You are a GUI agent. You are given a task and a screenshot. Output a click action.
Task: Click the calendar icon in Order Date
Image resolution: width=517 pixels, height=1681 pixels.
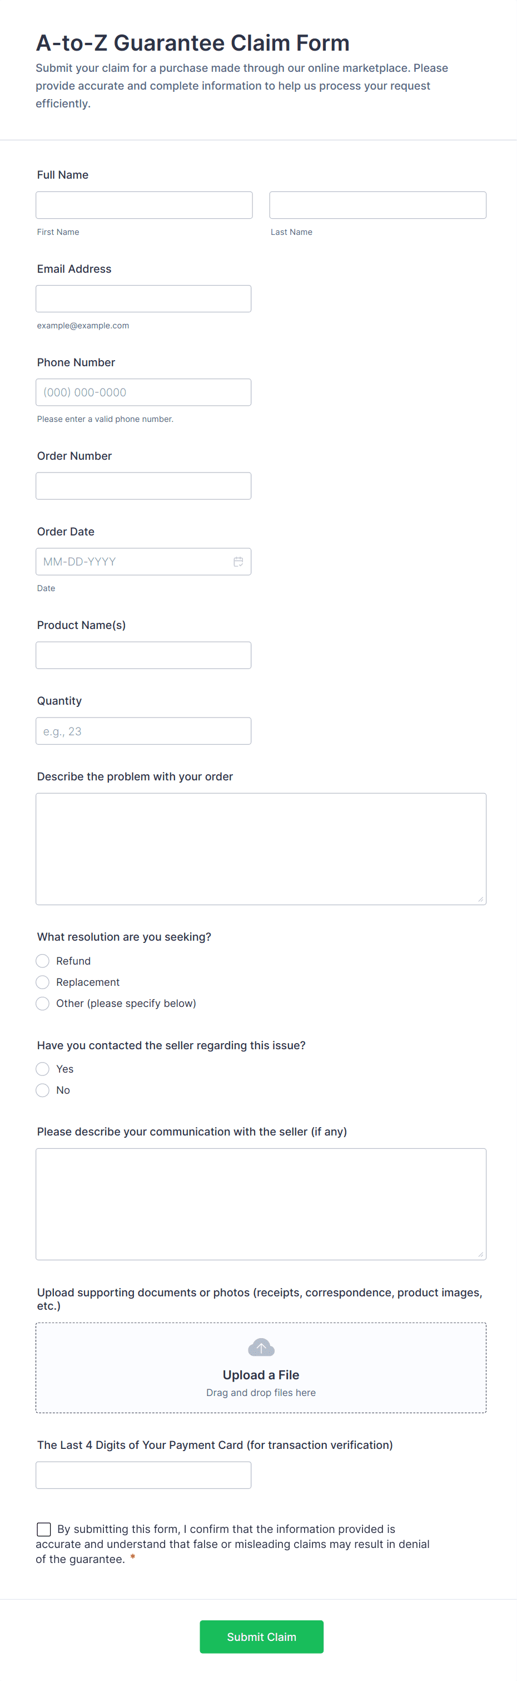point(238,562)
